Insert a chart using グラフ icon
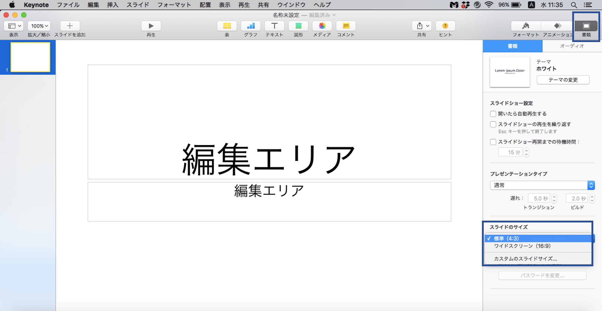602x311 pixels. point(251,26)
